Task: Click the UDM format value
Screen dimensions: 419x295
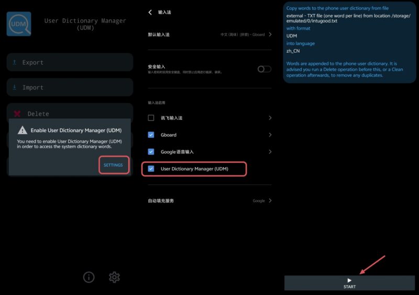Action: point(292,36)
